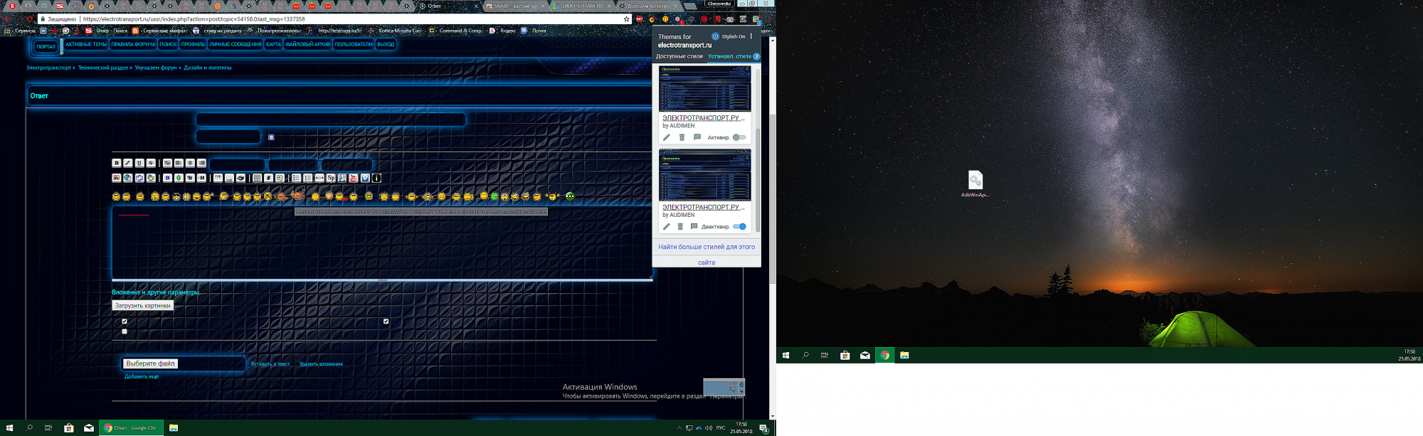Open Microsoft Store from left taskbar

(x=69, y=428)
